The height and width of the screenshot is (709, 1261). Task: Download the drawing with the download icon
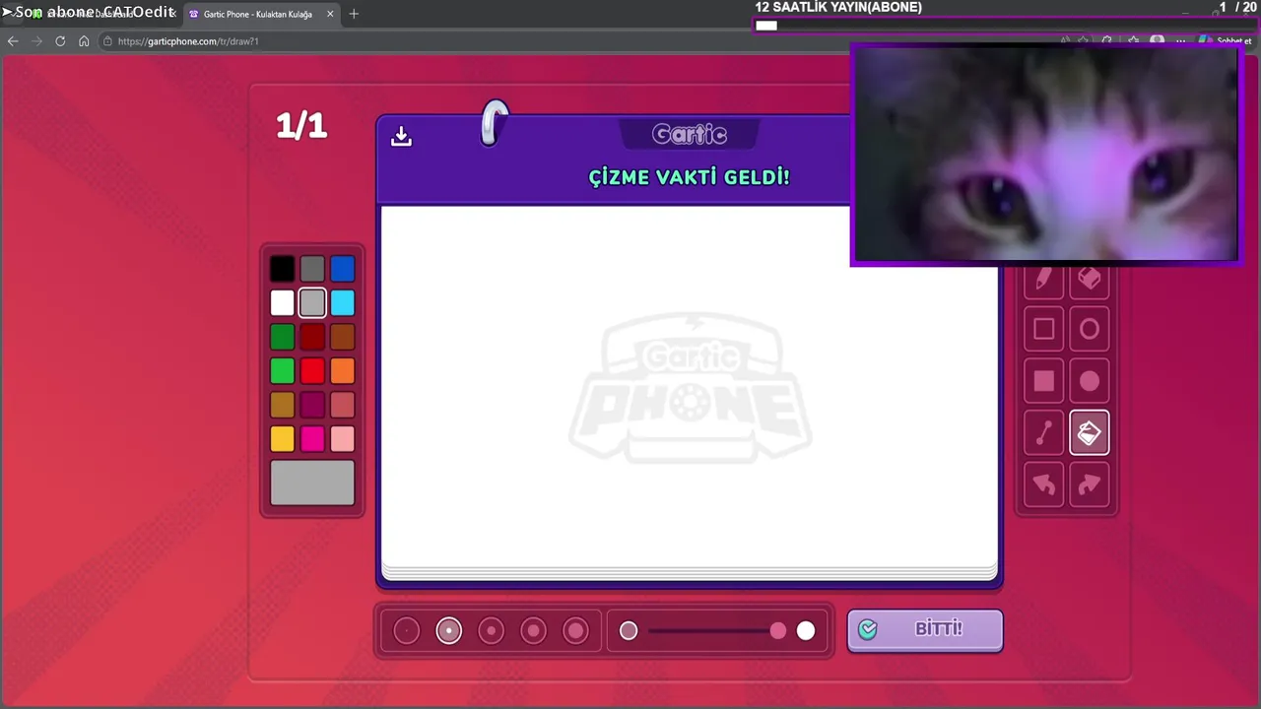pos(401,136)
